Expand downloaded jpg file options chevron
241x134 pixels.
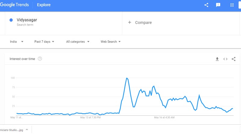(x=27, y=130)
